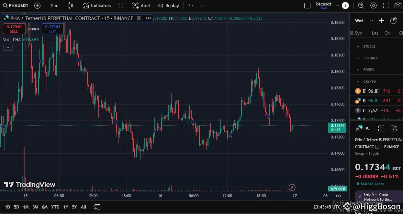Collapse the Vol legend with the arrow toggle

[x=8, y=47]
